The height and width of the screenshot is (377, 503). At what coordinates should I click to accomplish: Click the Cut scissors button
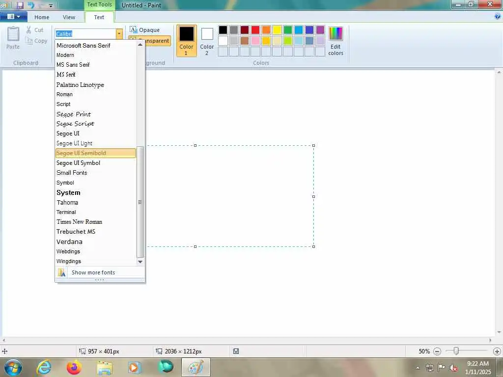point(35,30)
